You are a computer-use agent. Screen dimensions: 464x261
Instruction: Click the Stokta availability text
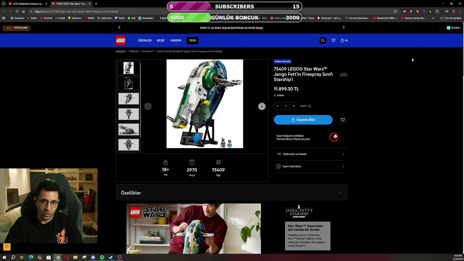281,95
